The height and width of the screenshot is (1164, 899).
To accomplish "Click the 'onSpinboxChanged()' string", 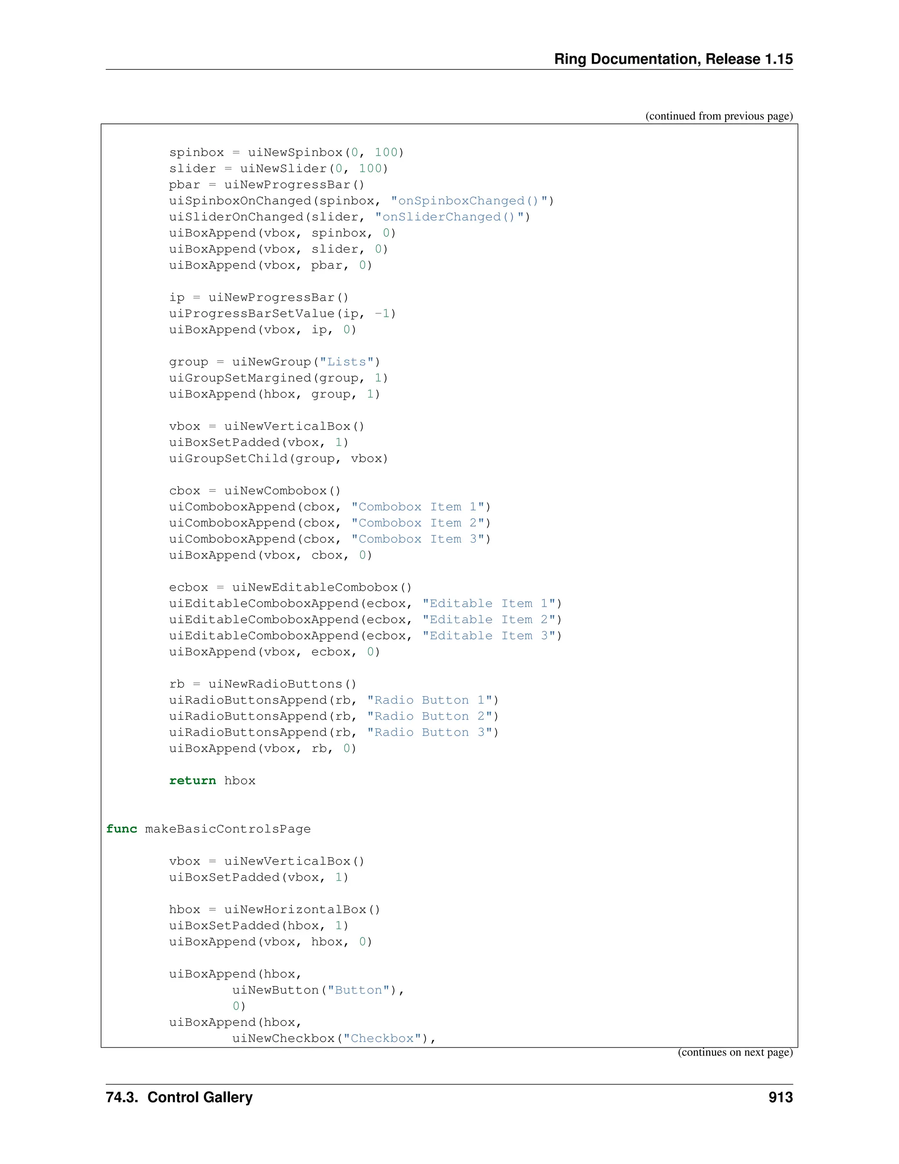I will tap(468, 201).
